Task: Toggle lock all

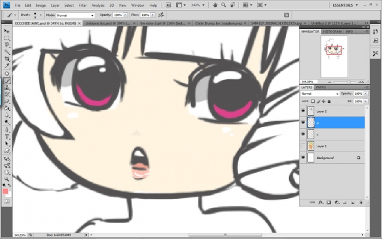Action: pos(329,101)
